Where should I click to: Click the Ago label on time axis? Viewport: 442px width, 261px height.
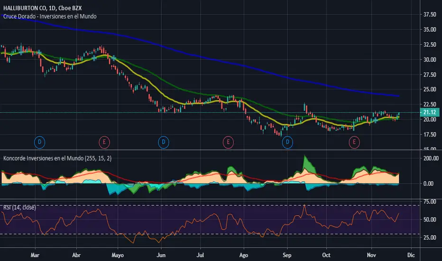point(244,255)
